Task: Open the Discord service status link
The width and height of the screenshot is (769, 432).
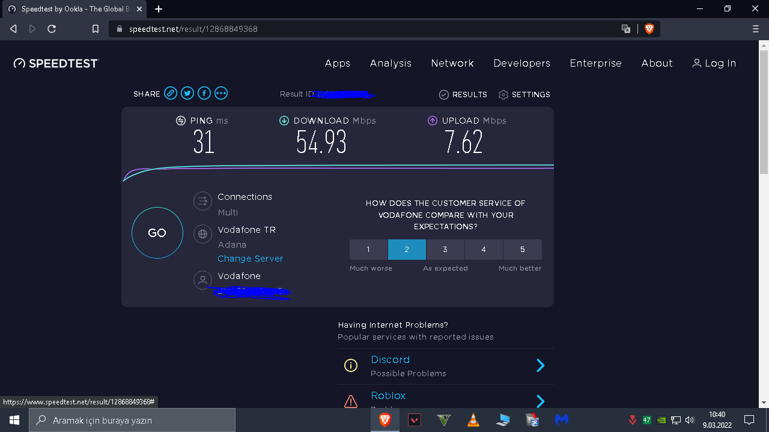Action: 391,359
